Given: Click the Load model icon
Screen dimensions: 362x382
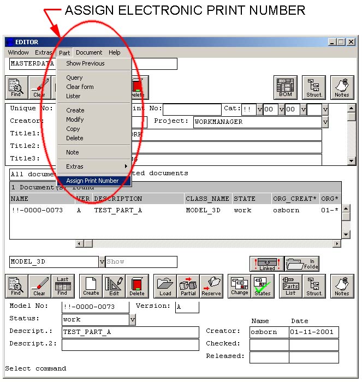Looking at the screenshot, I should tap(165, 286).
